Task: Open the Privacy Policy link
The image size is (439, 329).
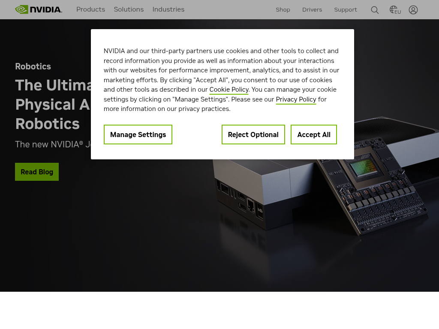Action: tap(296, 99)
